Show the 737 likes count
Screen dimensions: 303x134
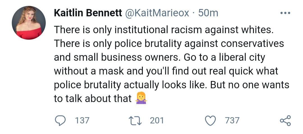pos(232,121)
